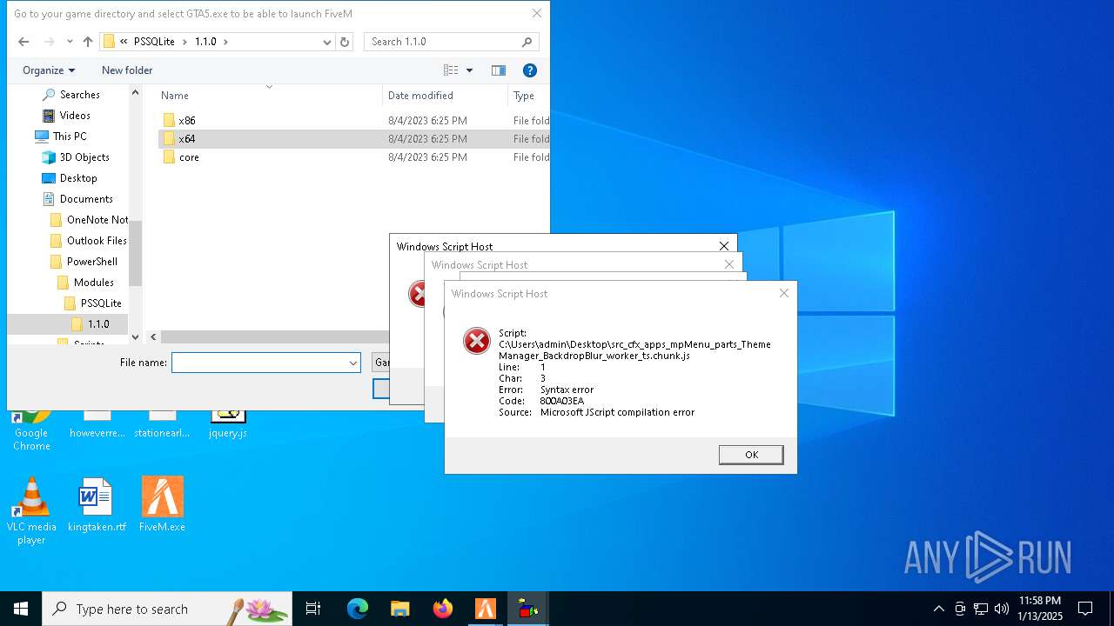
Task: Change the file view layout
Action: tap(451, 70)
